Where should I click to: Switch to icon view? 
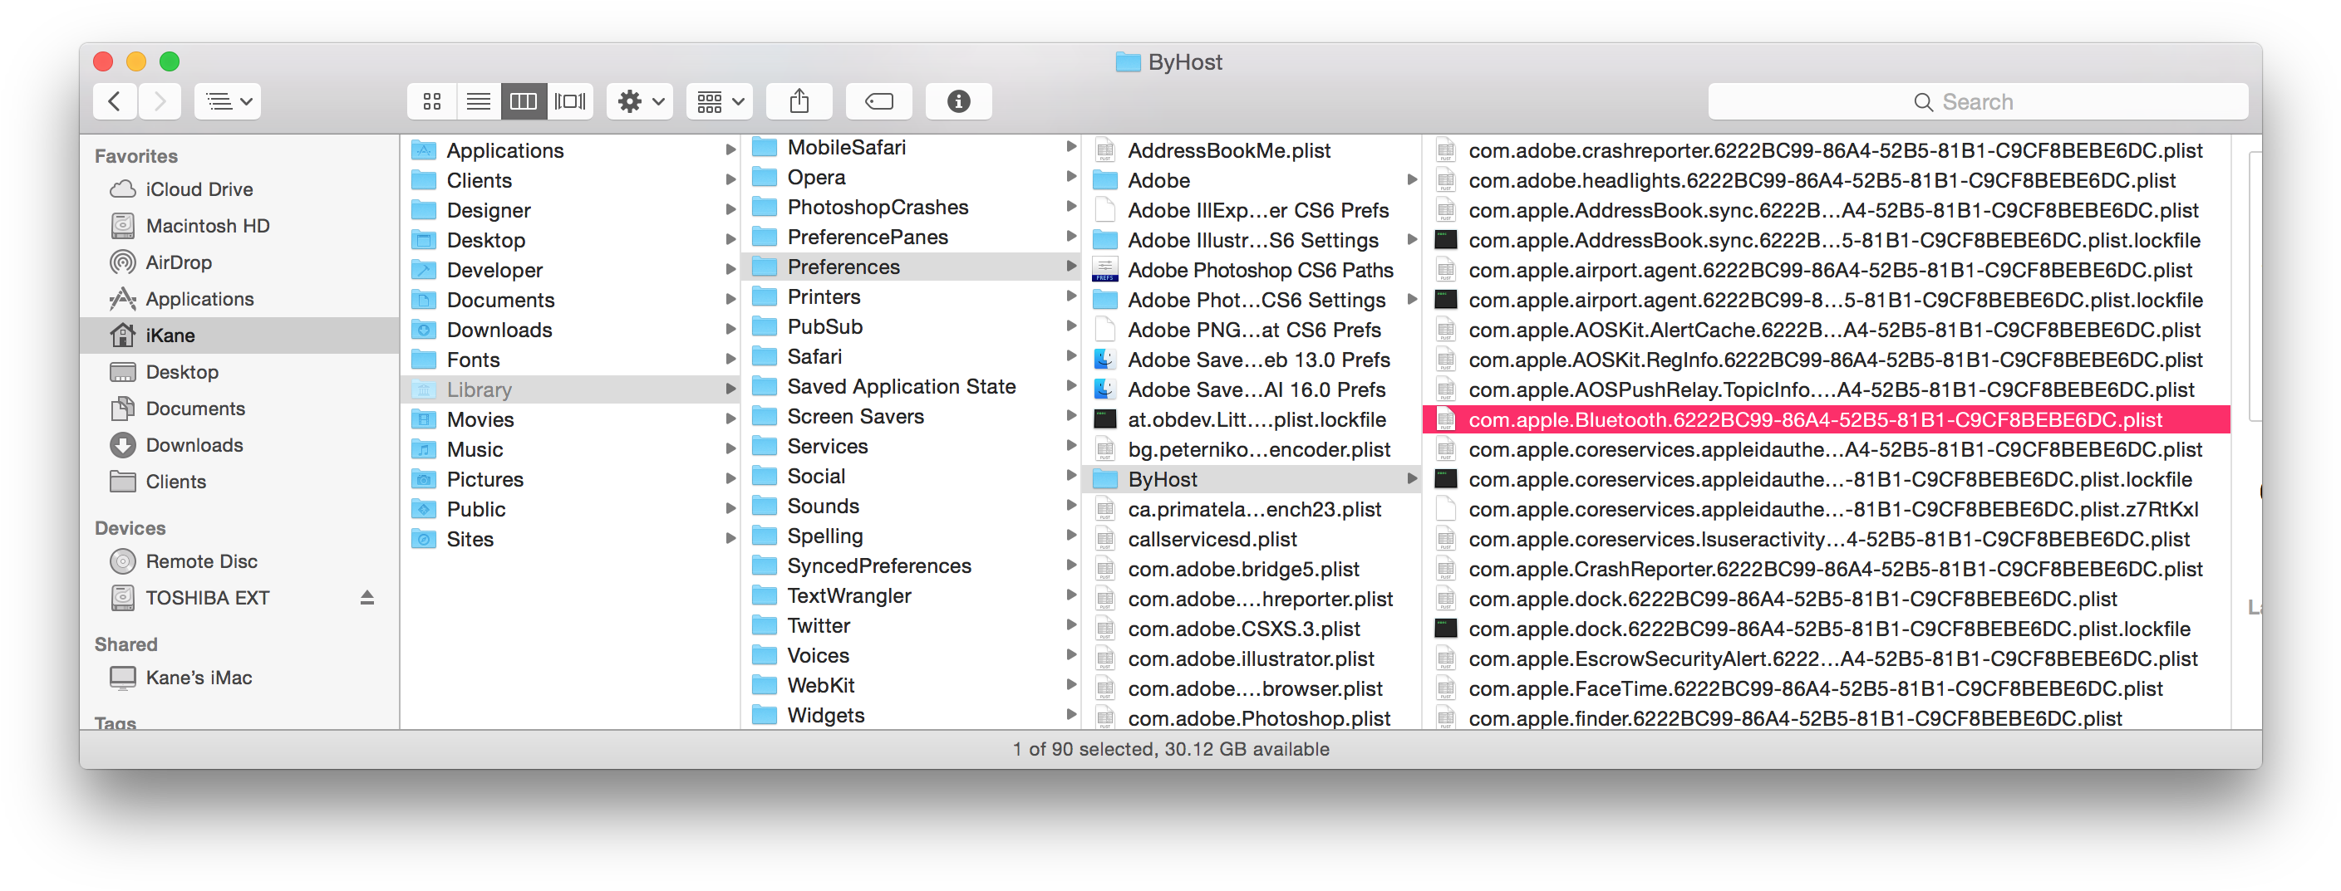(433, 100)
